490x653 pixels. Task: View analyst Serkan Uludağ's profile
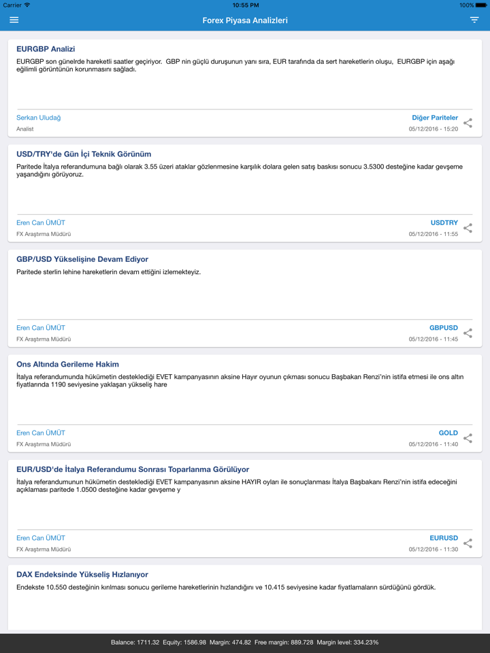coord(39,118)
